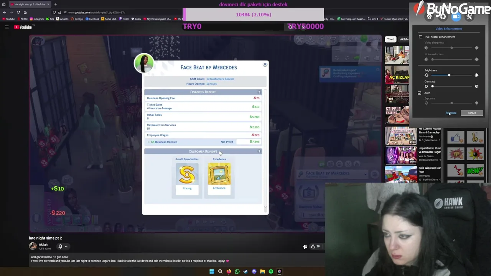Open the 'STIPPLE SHADING' video thumbnail
Screen dimensions: 491x276
click(x=397, y=115)
